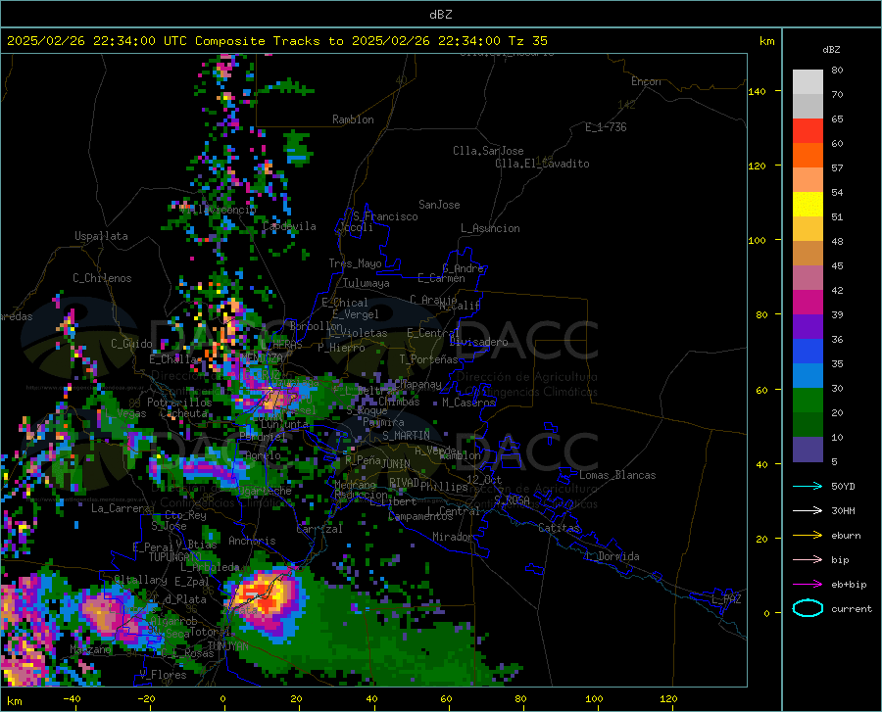Click the Catitas map label
The width and height of the screenshot is (882, 712).
(x=560, y=528)
